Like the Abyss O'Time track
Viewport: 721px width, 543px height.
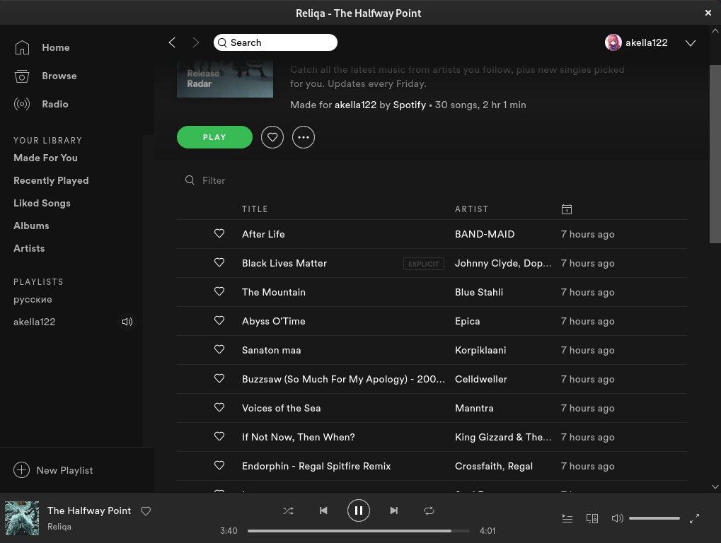pyautogui.click(x=219, y=320)
